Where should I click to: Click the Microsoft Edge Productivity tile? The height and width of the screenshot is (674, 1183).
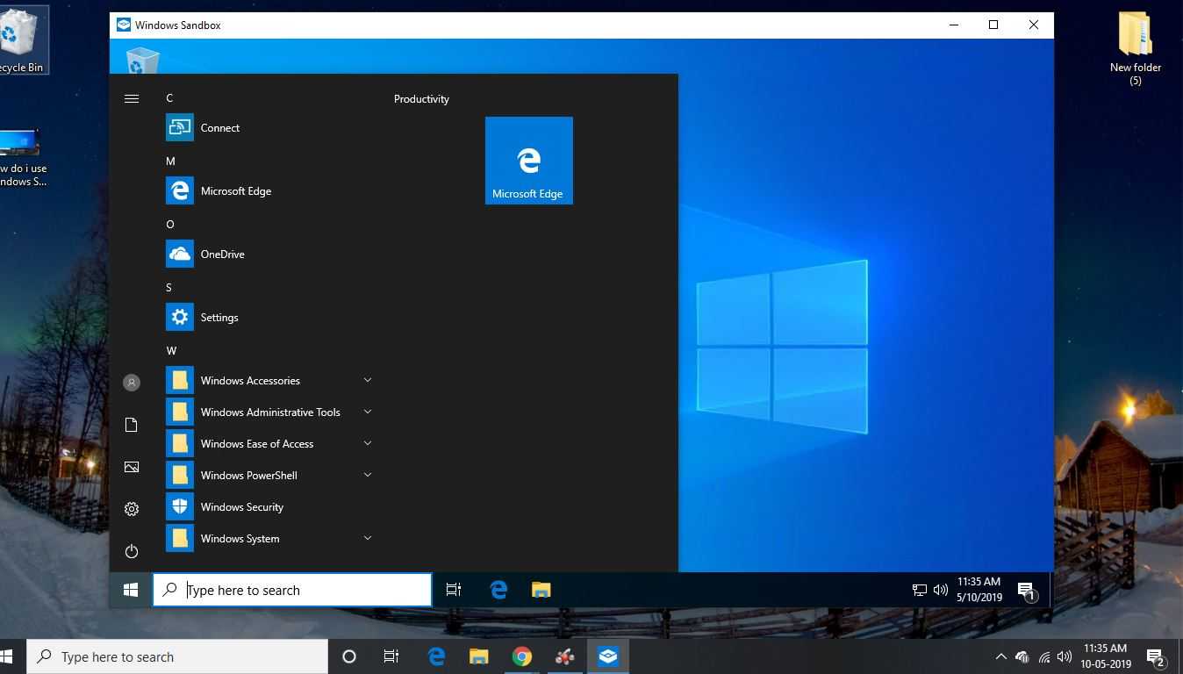(529, 161)
